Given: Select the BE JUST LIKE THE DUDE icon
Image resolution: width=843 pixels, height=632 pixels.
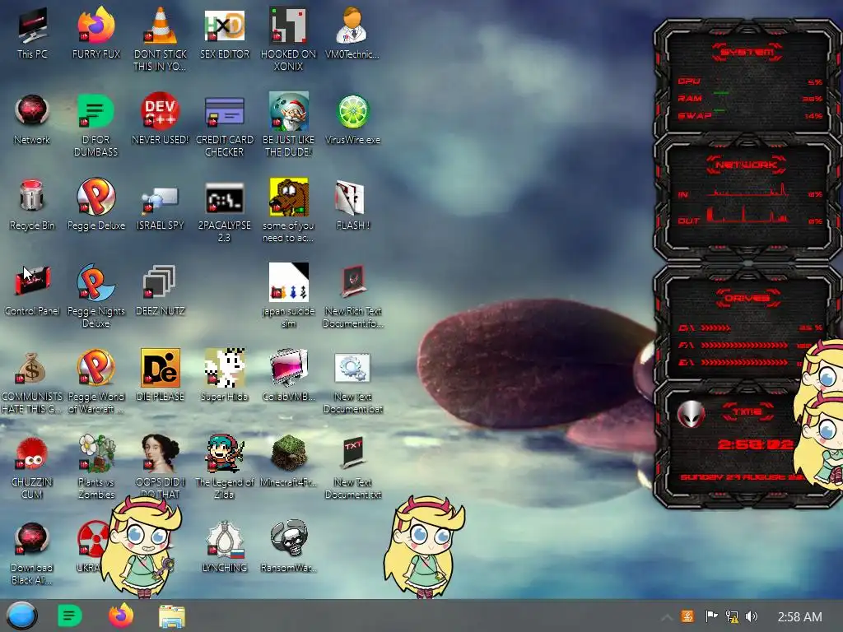Looking at the screenshot, I should click(x=288, y=125).
